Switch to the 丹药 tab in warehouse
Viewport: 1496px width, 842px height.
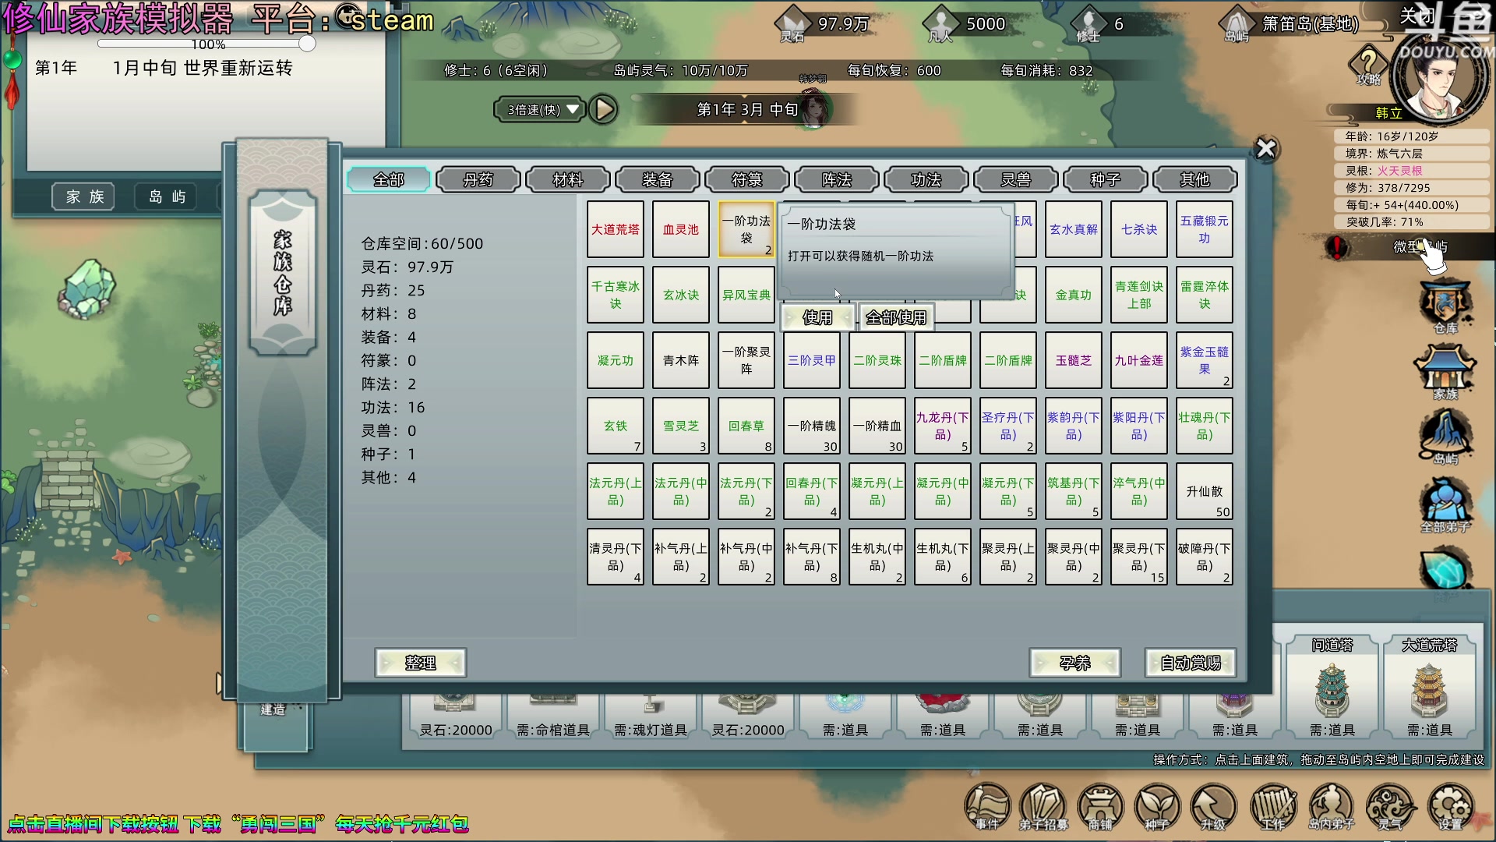click(x=478, y=179)
